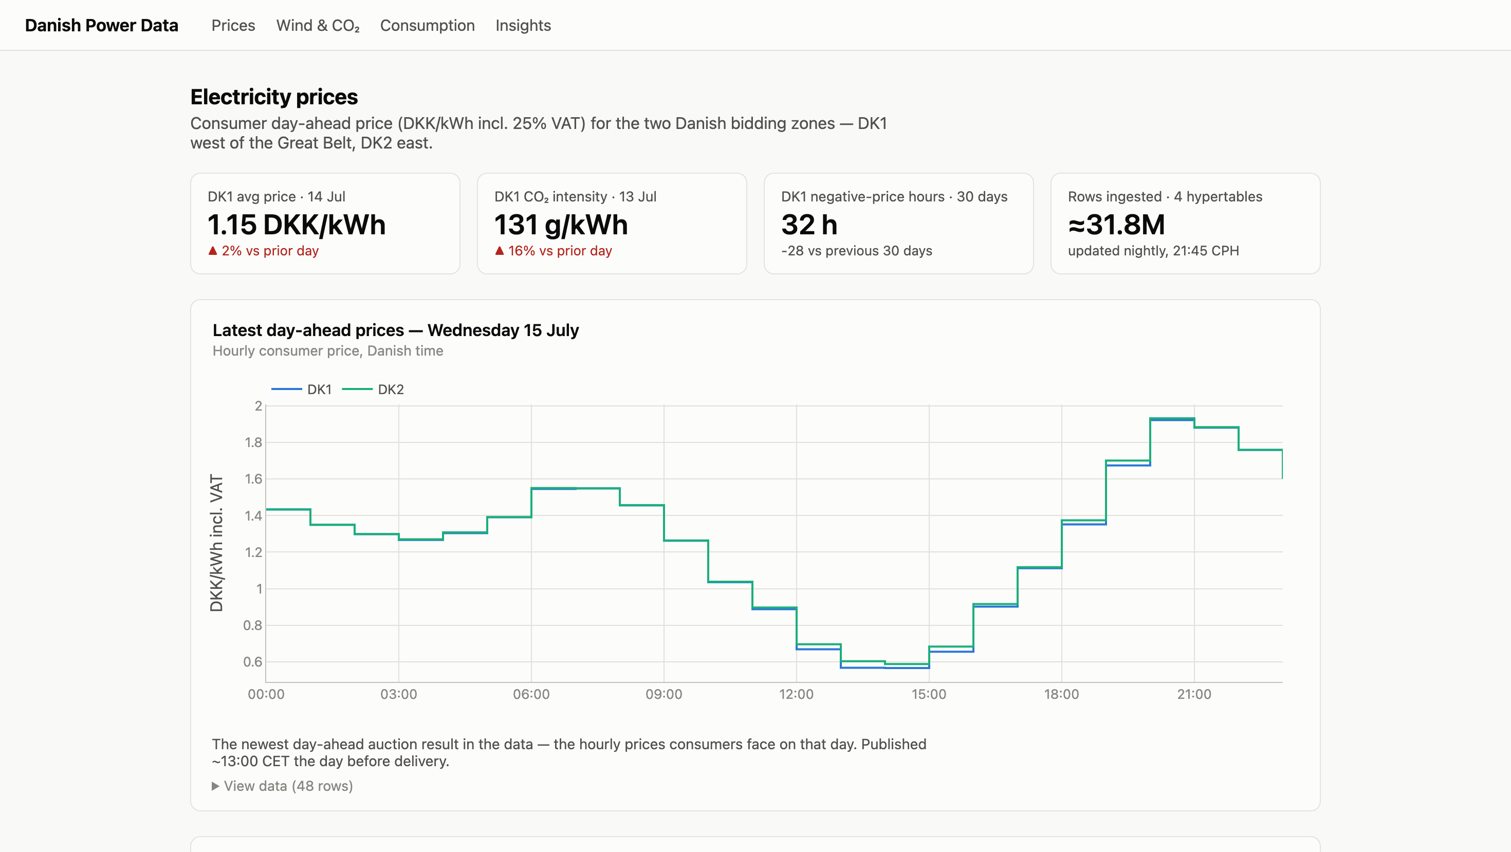Click 'DK1 CO₂ intensity · 13 Jul' label
This screenshot has height=852, width=1511.
(575, 196)
